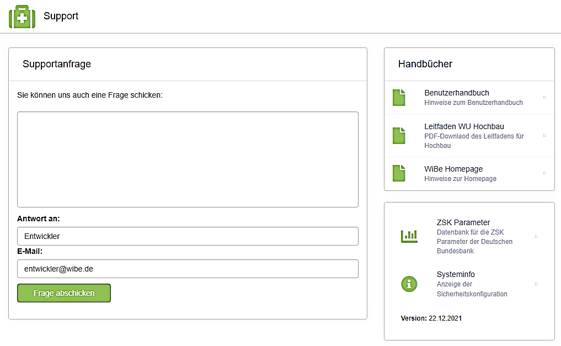Focus the question message text area
This screenshot has height=346, width=561.
click(188, 159)
